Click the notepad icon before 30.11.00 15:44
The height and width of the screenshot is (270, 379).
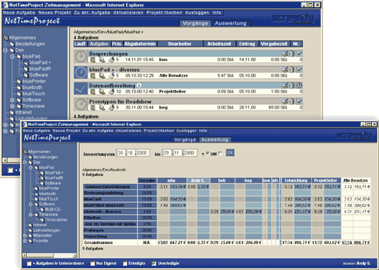click(x=111, y=108)
